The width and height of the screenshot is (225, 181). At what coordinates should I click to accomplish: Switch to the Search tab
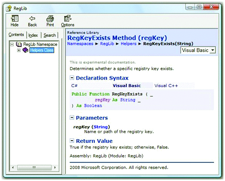[x=50, y=35]
